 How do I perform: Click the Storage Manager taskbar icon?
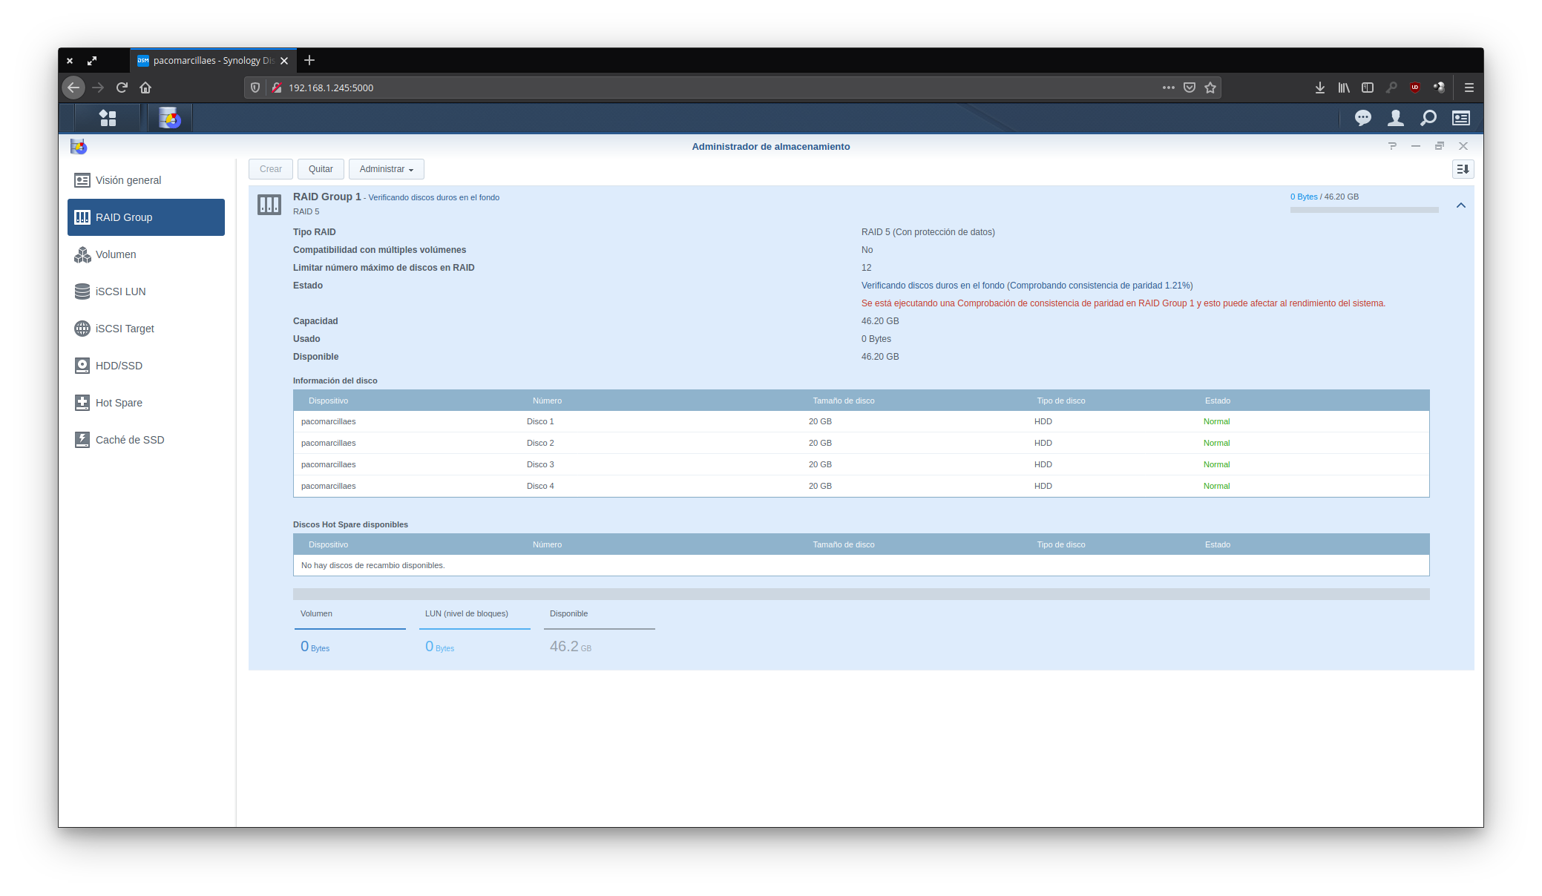(x=170, y=118)
